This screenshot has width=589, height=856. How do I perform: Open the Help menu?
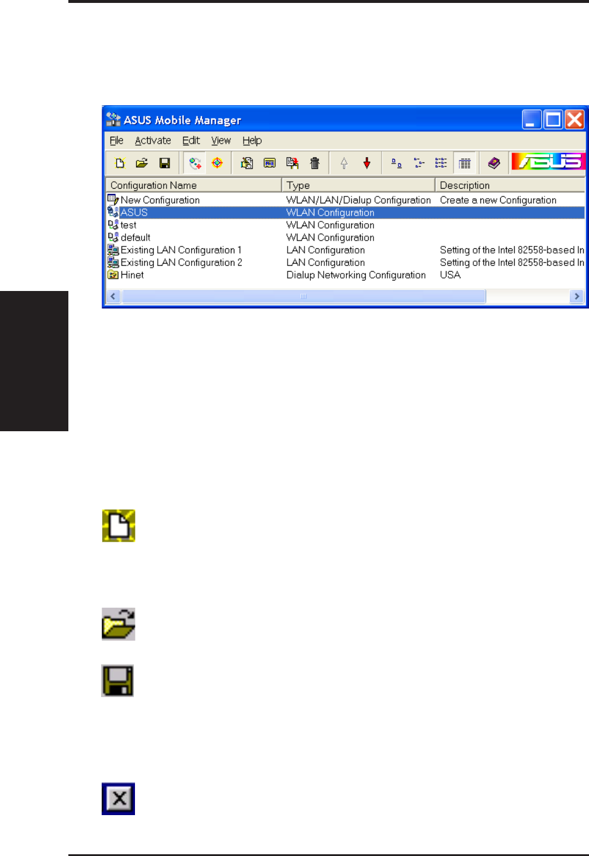252,140
